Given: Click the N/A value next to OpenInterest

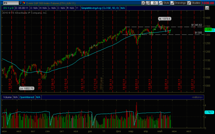Looking at the screenshot, I should point(38,97).
